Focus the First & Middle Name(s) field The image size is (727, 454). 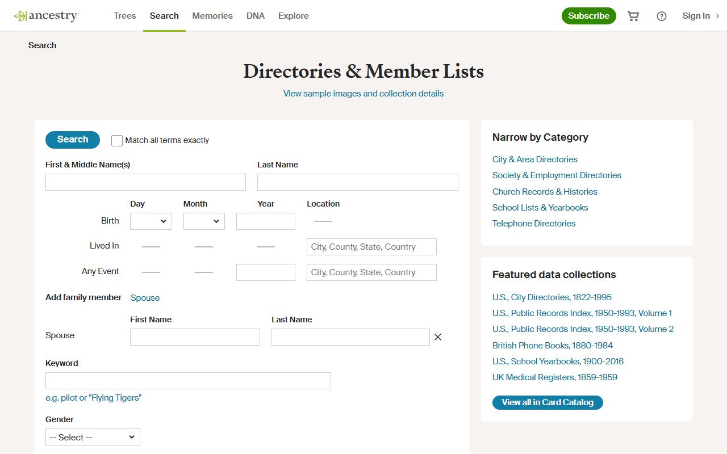click(x=145, y=182)
